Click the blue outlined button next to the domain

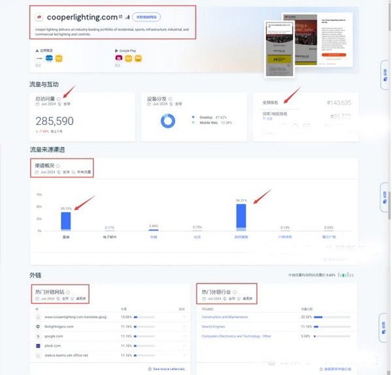(147, 17)
